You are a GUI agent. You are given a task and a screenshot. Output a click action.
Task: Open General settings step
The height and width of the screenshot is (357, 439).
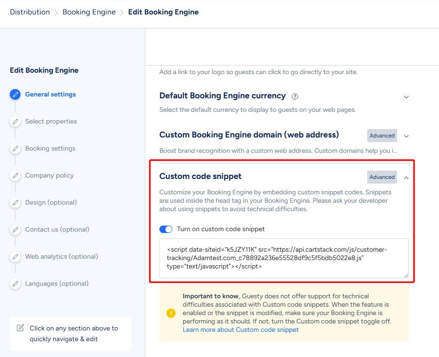(50, 94)
